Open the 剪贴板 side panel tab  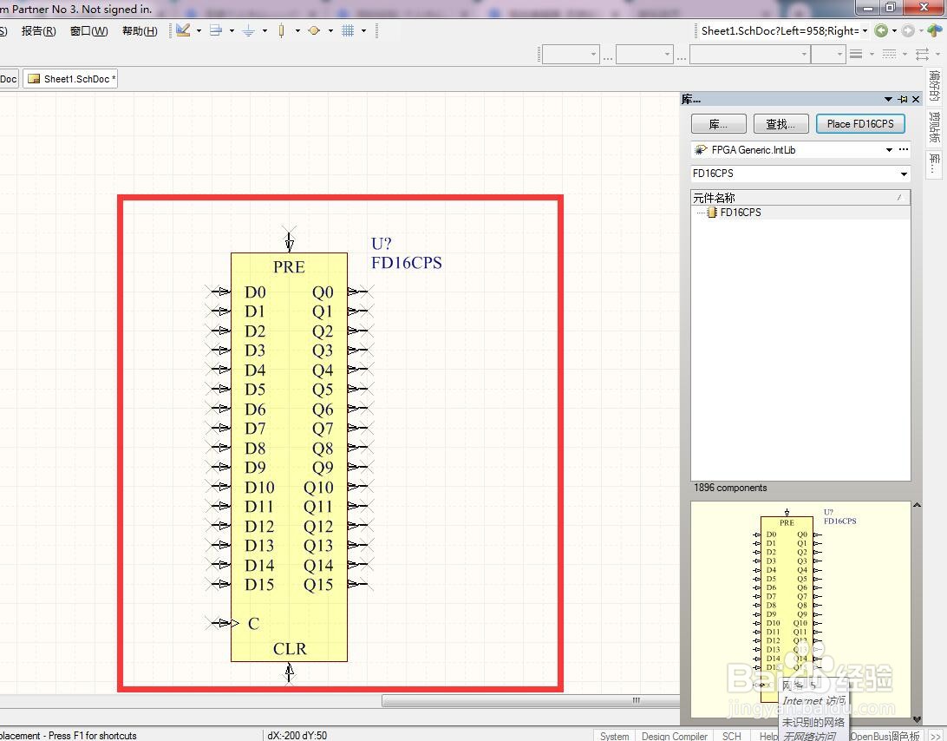[935, 127]
